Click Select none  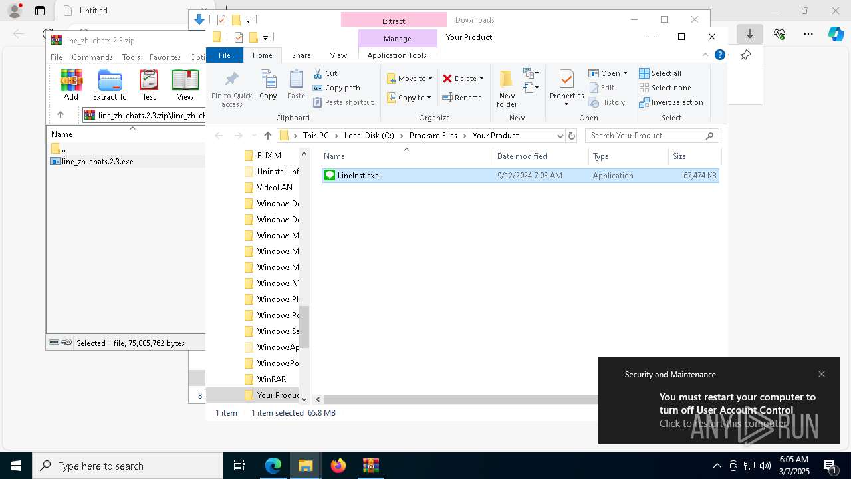tap(665, 88)
